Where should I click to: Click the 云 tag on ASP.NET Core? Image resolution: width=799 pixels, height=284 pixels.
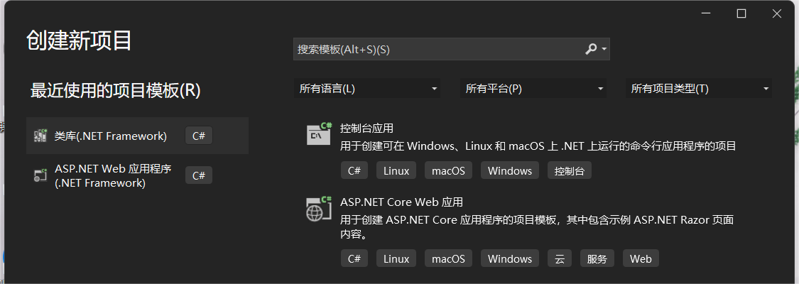point(560,258)
